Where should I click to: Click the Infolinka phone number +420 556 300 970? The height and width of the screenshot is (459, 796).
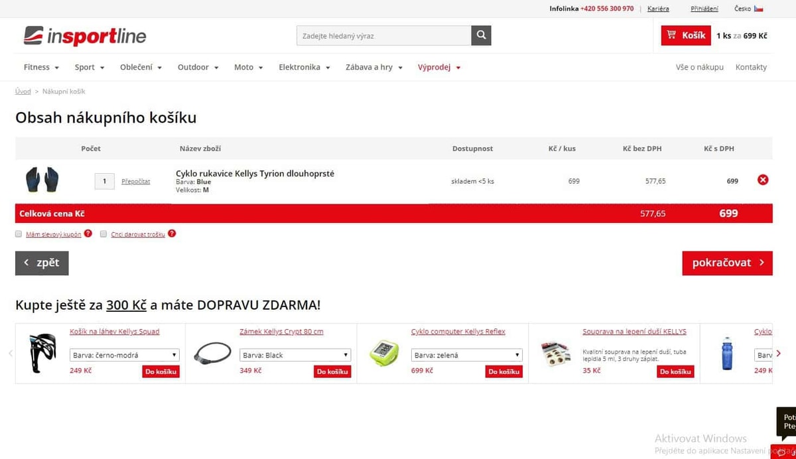607,9
